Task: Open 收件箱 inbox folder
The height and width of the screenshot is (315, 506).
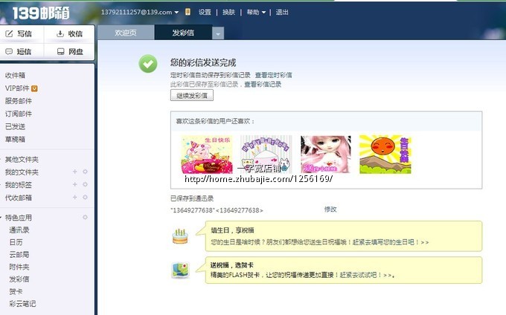Action: (x=15, y=75)
